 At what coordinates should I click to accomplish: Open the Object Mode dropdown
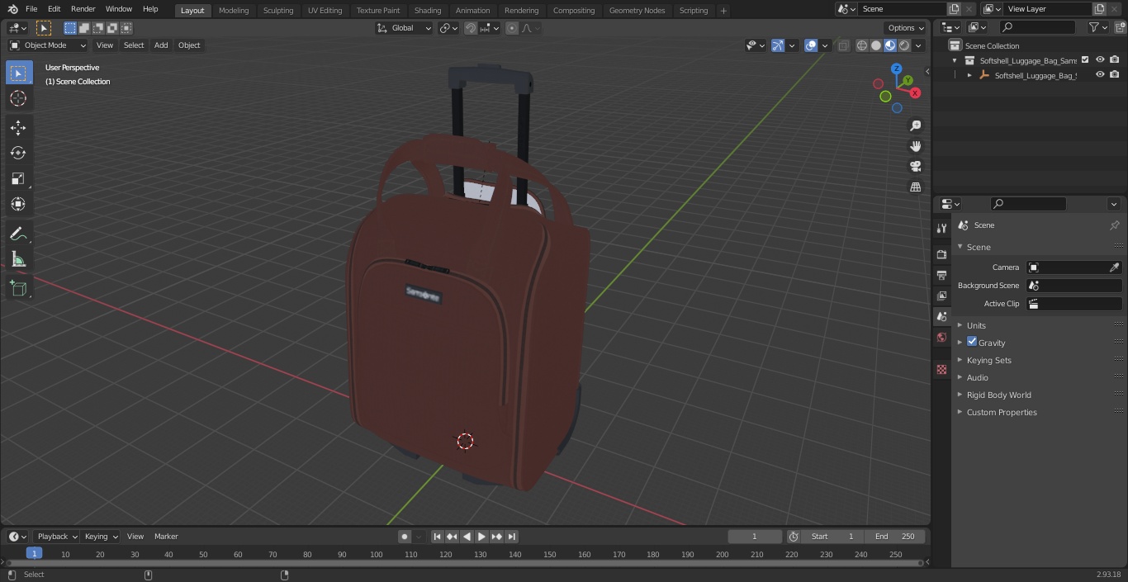pos(48,45)
